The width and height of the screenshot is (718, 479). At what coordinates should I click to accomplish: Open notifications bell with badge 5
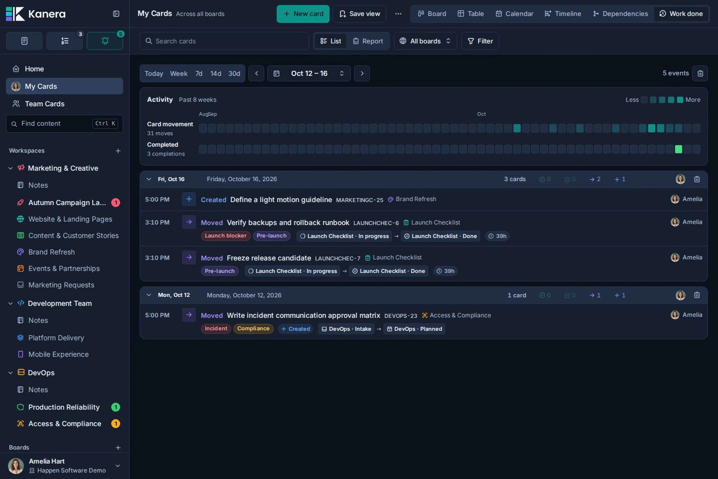105,41
